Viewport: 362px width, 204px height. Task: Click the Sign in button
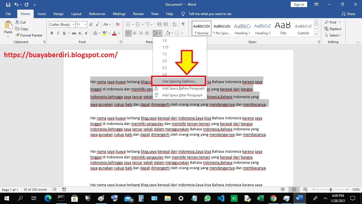click(x=299, y=5)
